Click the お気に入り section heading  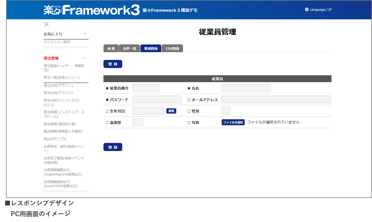click(53, 34)
